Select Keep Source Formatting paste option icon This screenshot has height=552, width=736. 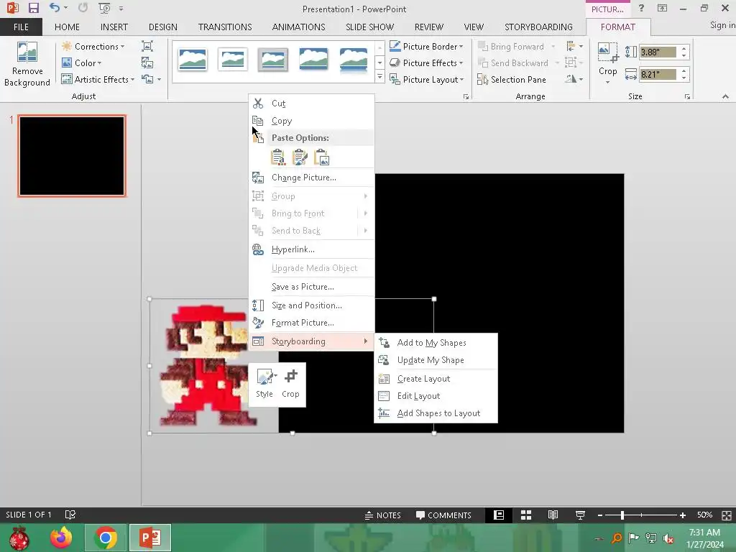click(x=300, y=157)
